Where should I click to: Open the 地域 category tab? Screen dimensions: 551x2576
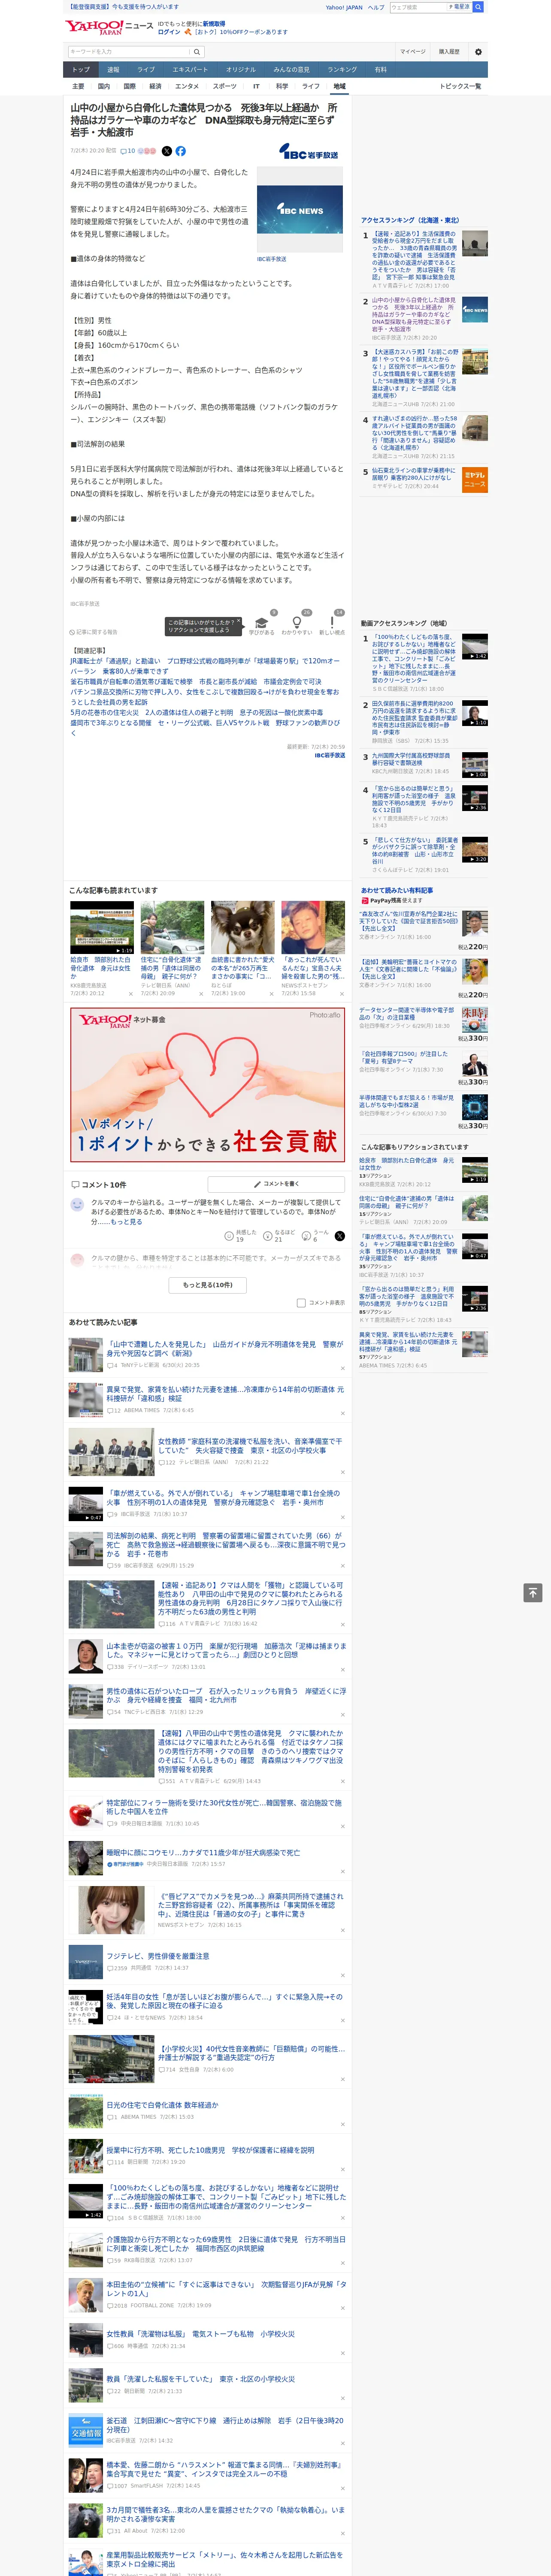coord(339,86)
